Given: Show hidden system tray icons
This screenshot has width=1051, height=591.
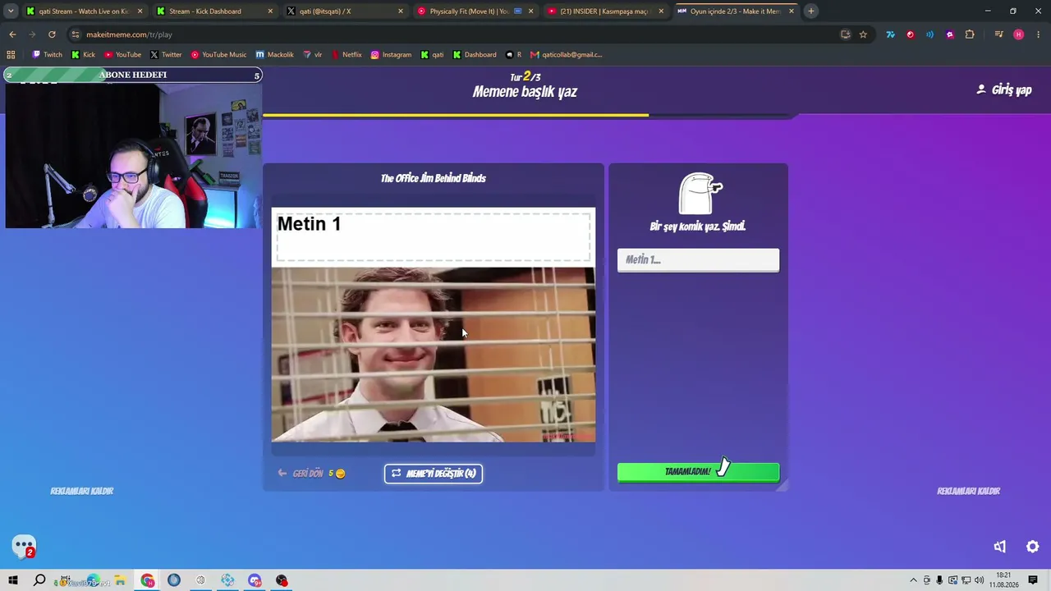Looking at the screenshot, I should (913, 580).
